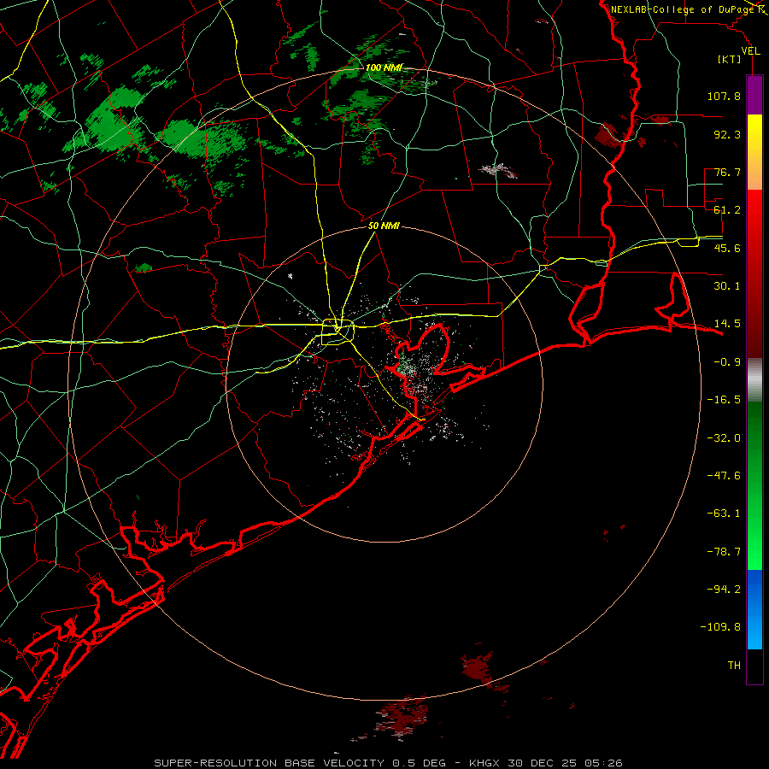Click the 30.1 legend value
This screenshot has height=769, width=769.
727,286
